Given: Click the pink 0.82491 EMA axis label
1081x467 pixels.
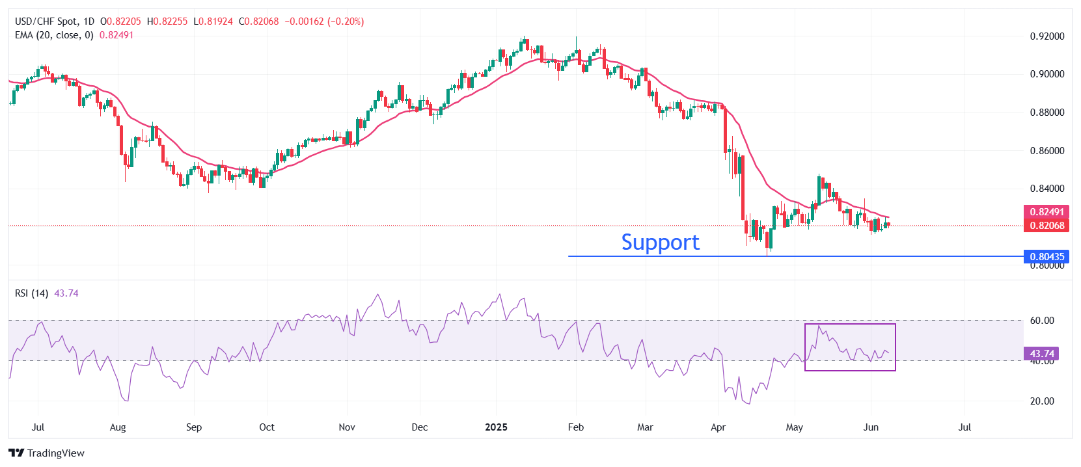Looking at the screenshot, I should [x=1047, y=212].
